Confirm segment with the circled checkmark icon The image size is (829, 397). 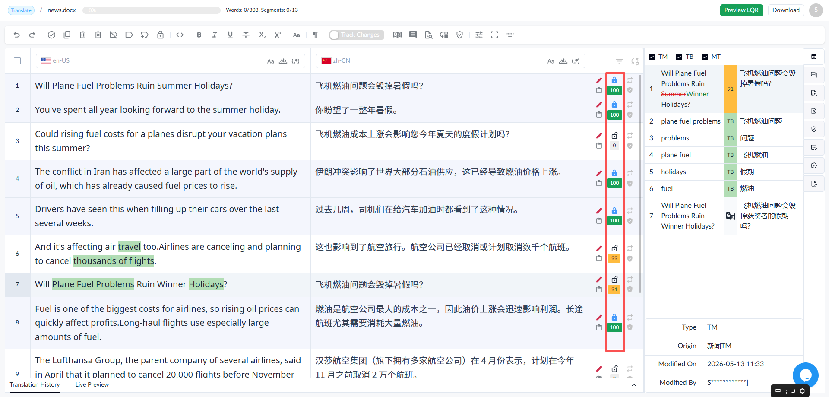pyautogui.click(x=51, y=35)
